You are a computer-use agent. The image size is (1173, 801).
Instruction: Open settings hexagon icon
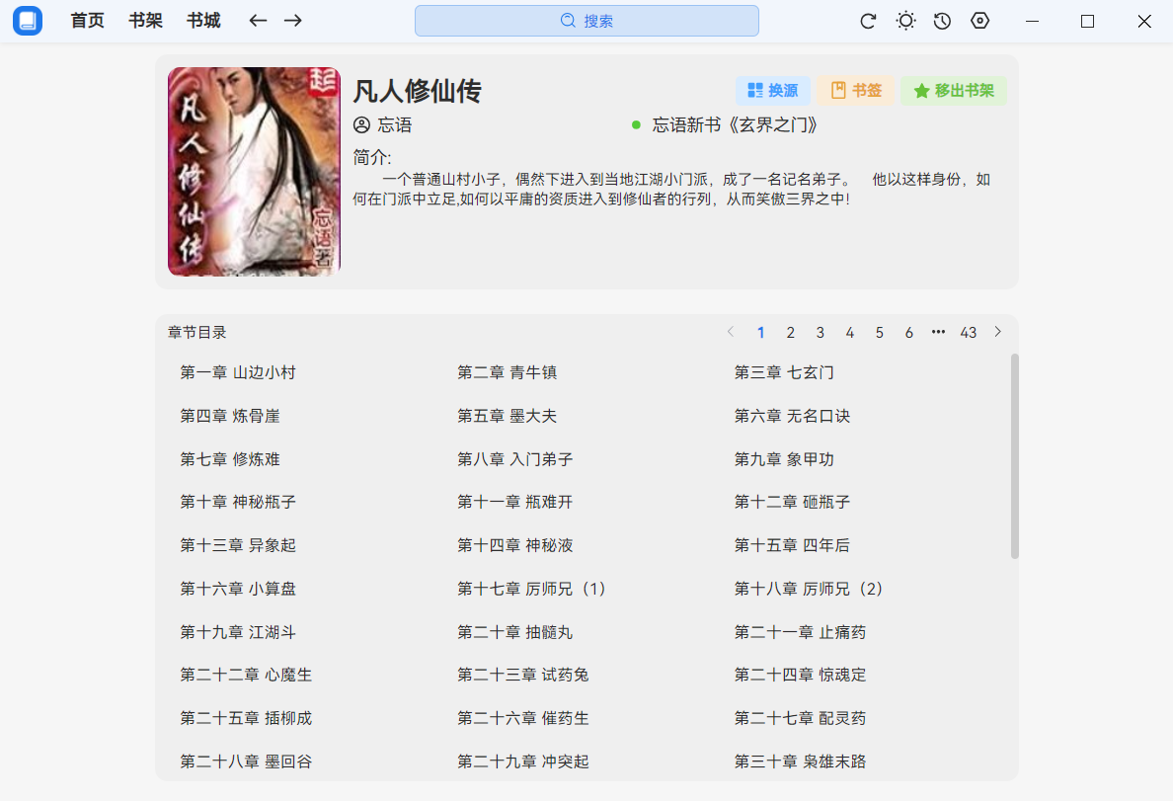tap(979, 21)
